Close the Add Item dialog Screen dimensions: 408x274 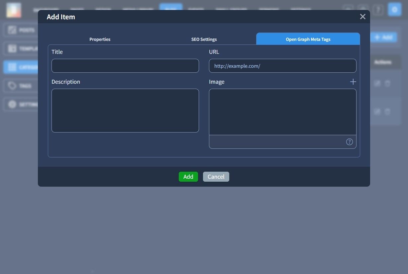(362, 17)
